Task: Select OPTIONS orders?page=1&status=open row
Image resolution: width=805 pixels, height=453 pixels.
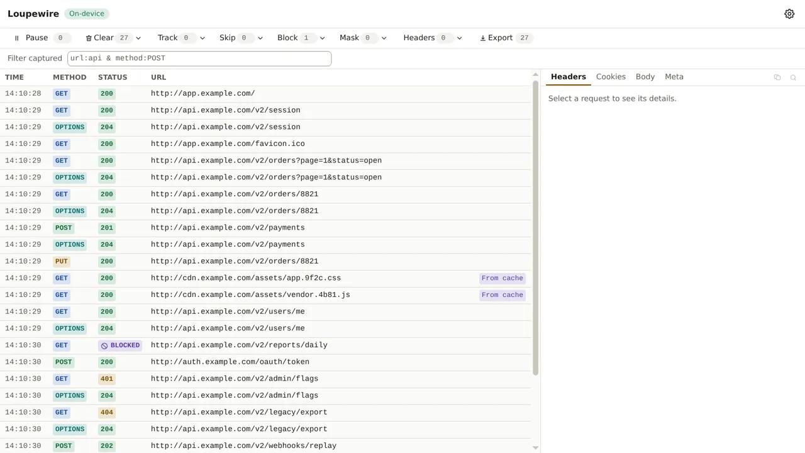Action: coord(265,177)
